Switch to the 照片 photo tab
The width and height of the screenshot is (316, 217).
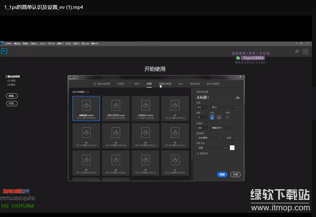137,84
